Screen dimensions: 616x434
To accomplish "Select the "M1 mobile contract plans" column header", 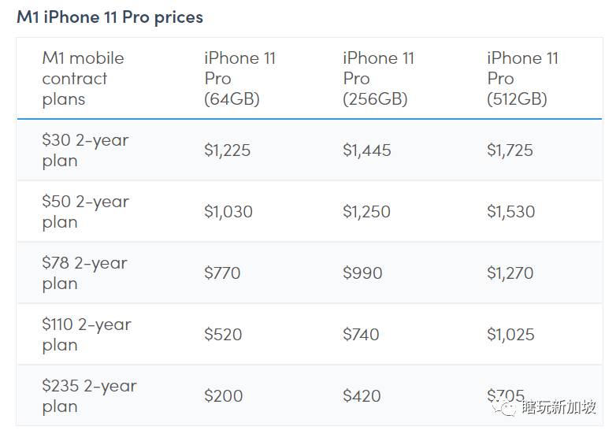I will (x=83, y=79).
